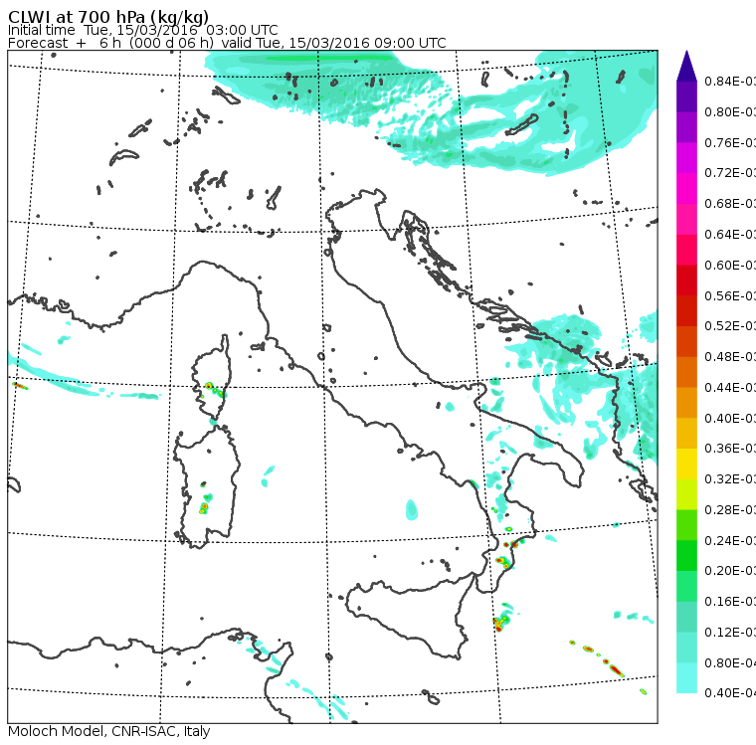Click the 0.84E-03 scale label
756x745 pixels.
click(730, 81)
